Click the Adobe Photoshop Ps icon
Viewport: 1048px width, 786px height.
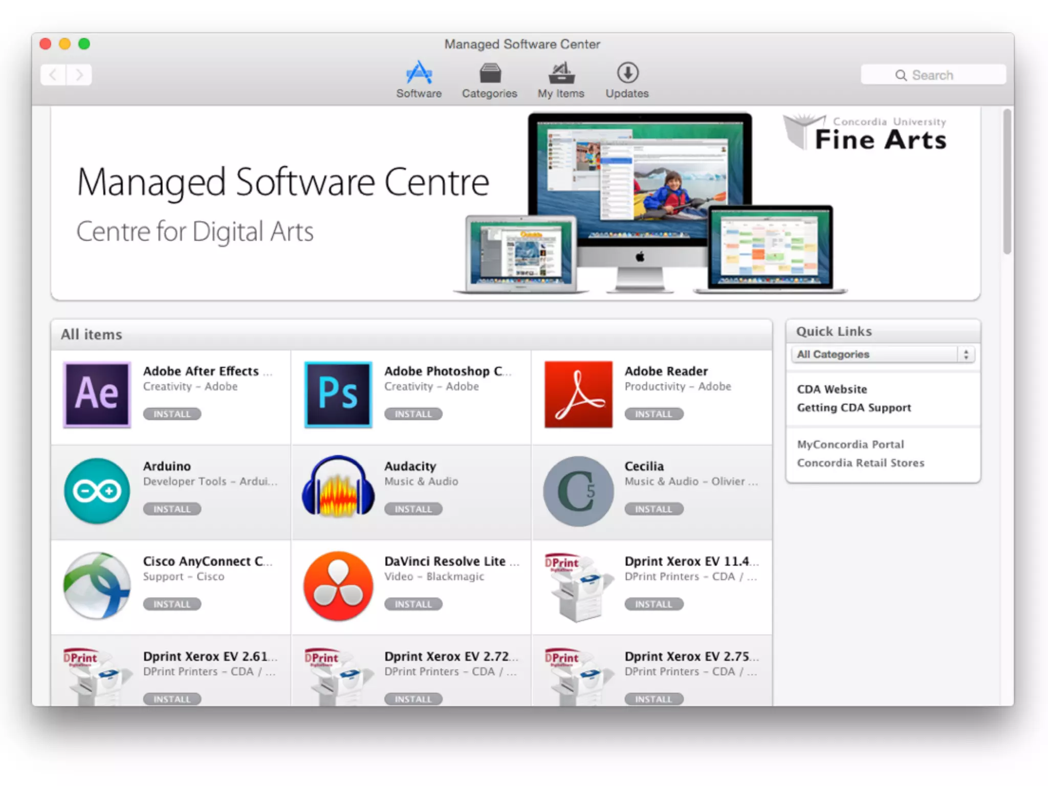338,395
